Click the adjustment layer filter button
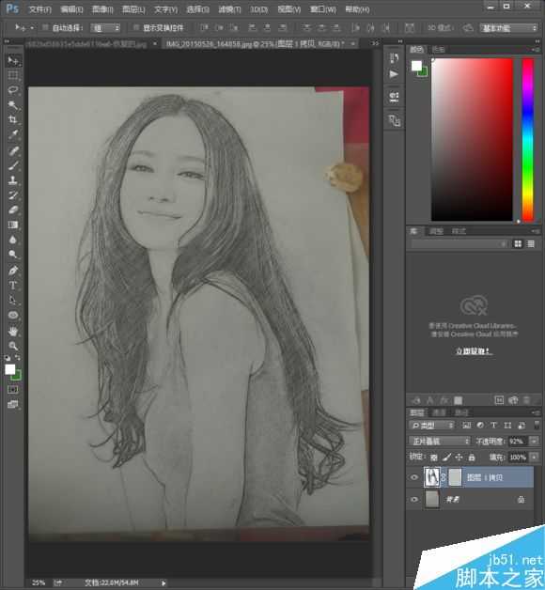Viewport: 545px width, 590px height. pyautogui.click(x=480, y=426)
